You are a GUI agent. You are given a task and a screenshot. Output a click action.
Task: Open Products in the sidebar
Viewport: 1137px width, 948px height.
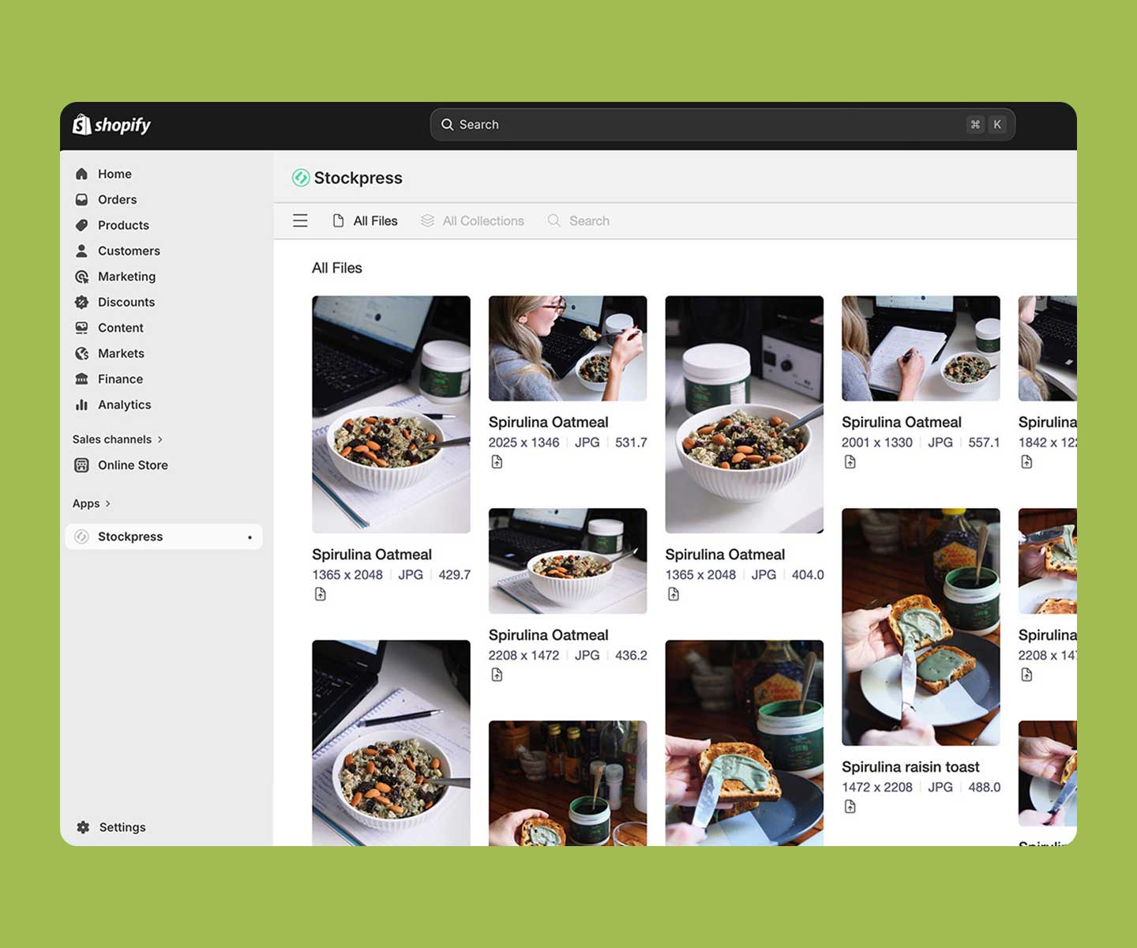(123, 225)
